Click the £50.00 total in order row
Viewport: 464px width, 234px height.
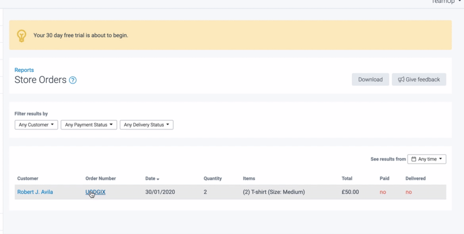pyautogui.click(x=351, y=192)
